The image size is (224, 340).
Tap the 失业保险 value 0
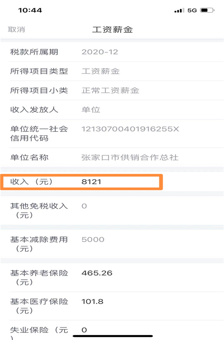(x=84, y=330)
